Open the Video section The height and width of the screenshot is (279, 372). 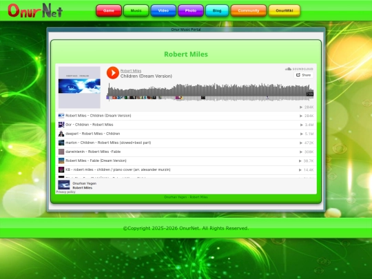pos(163,10)
